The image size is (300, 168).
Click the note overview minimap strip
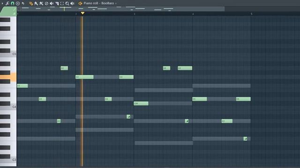coord(120,9)
